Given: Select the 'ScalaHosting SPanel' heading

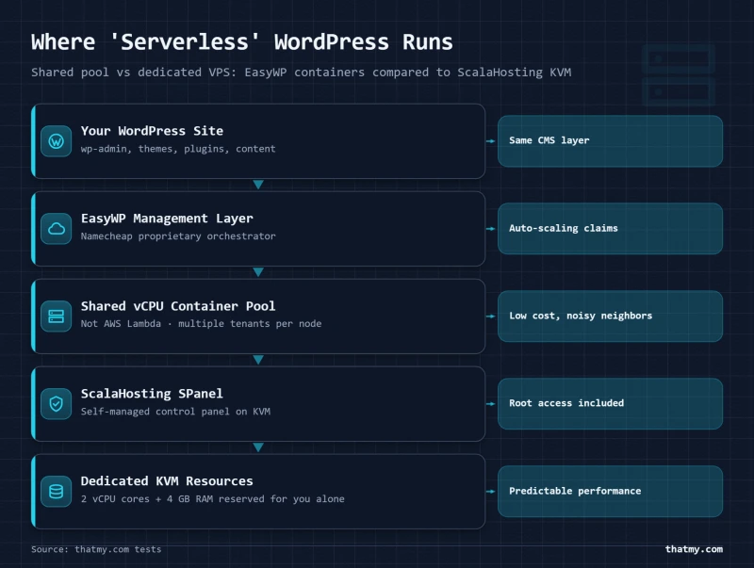Looking at the screenshot, I should tap(152, 394).
